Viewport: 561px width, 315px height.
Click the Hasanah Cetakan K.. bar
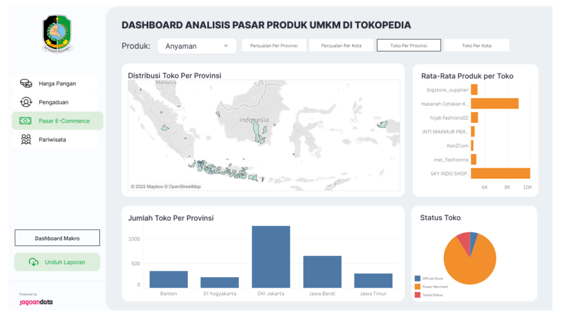[x=495, y=104]
